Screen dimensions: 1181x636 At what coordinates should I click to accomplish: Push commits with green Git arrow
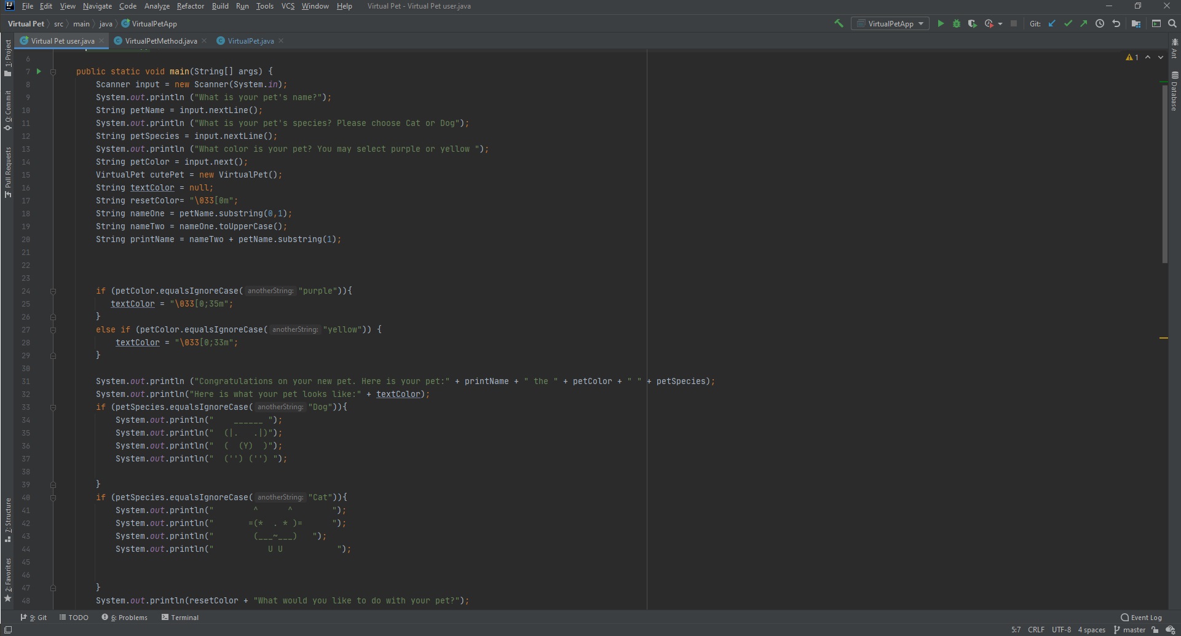(x=1083, y=23)
